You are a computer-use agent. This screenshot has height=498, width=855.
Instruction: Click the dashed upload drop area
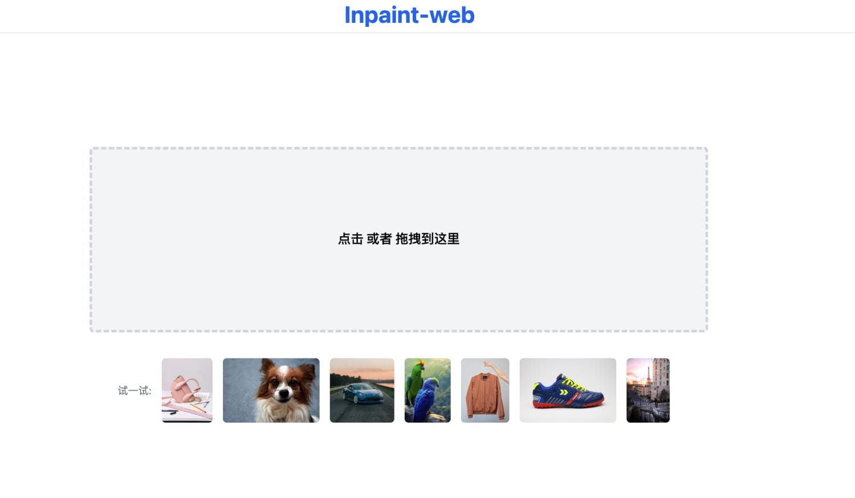[x=399, y=240]
